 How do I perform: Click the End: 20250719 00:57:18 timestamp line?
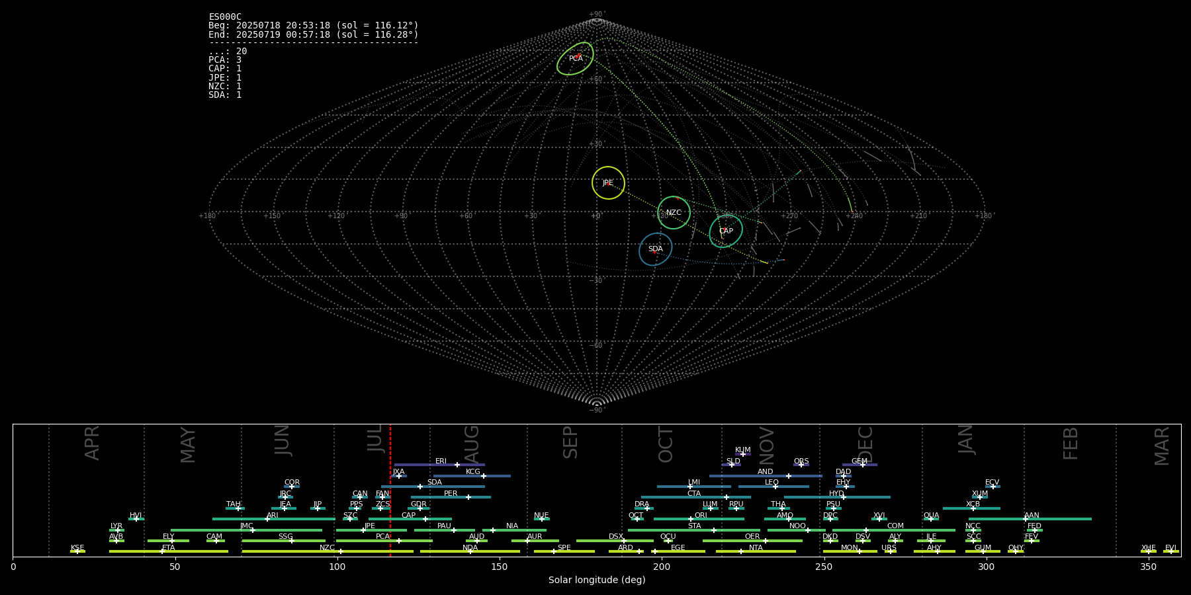pos(314,34)
